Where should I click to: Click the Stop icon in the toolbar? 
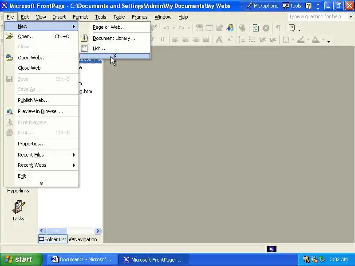[266, 28]
